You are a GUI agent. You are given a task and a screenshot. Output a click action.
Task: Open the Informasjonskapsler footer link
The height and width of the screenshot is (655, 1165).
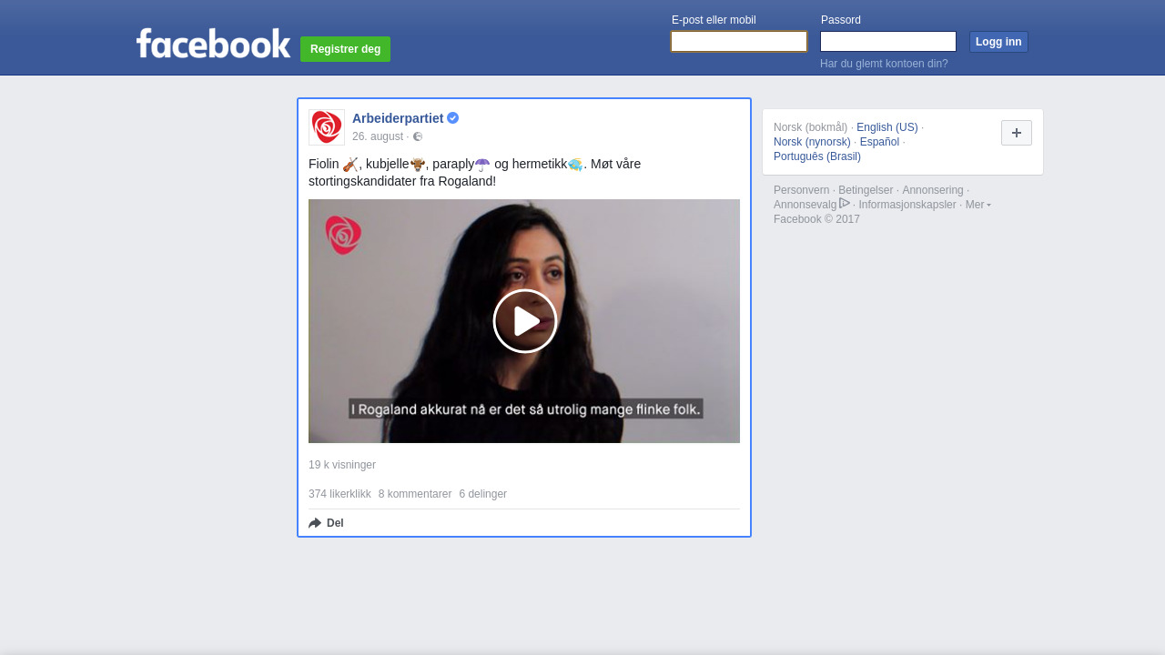click(x=907, y=205)
